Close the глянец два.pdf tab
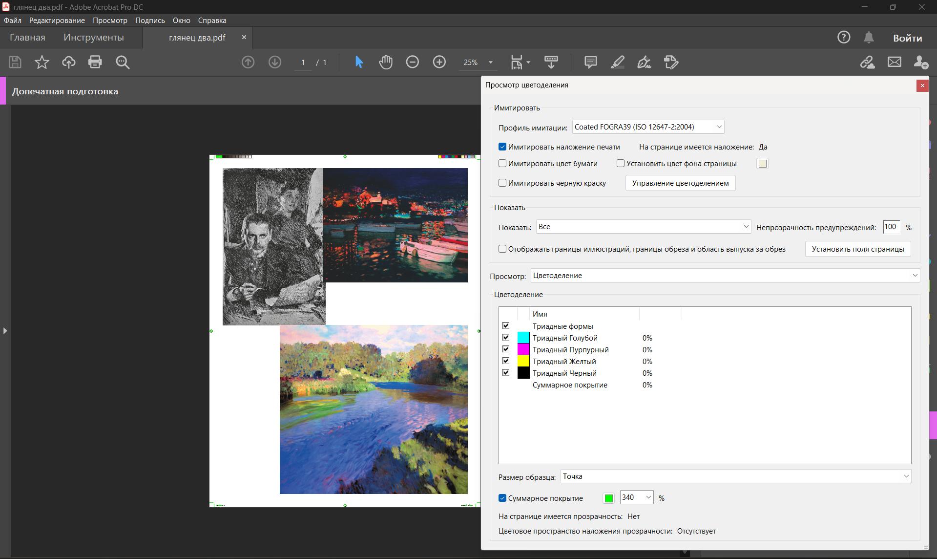Screen dimensions: 937x559 click(x=244, y=37)
